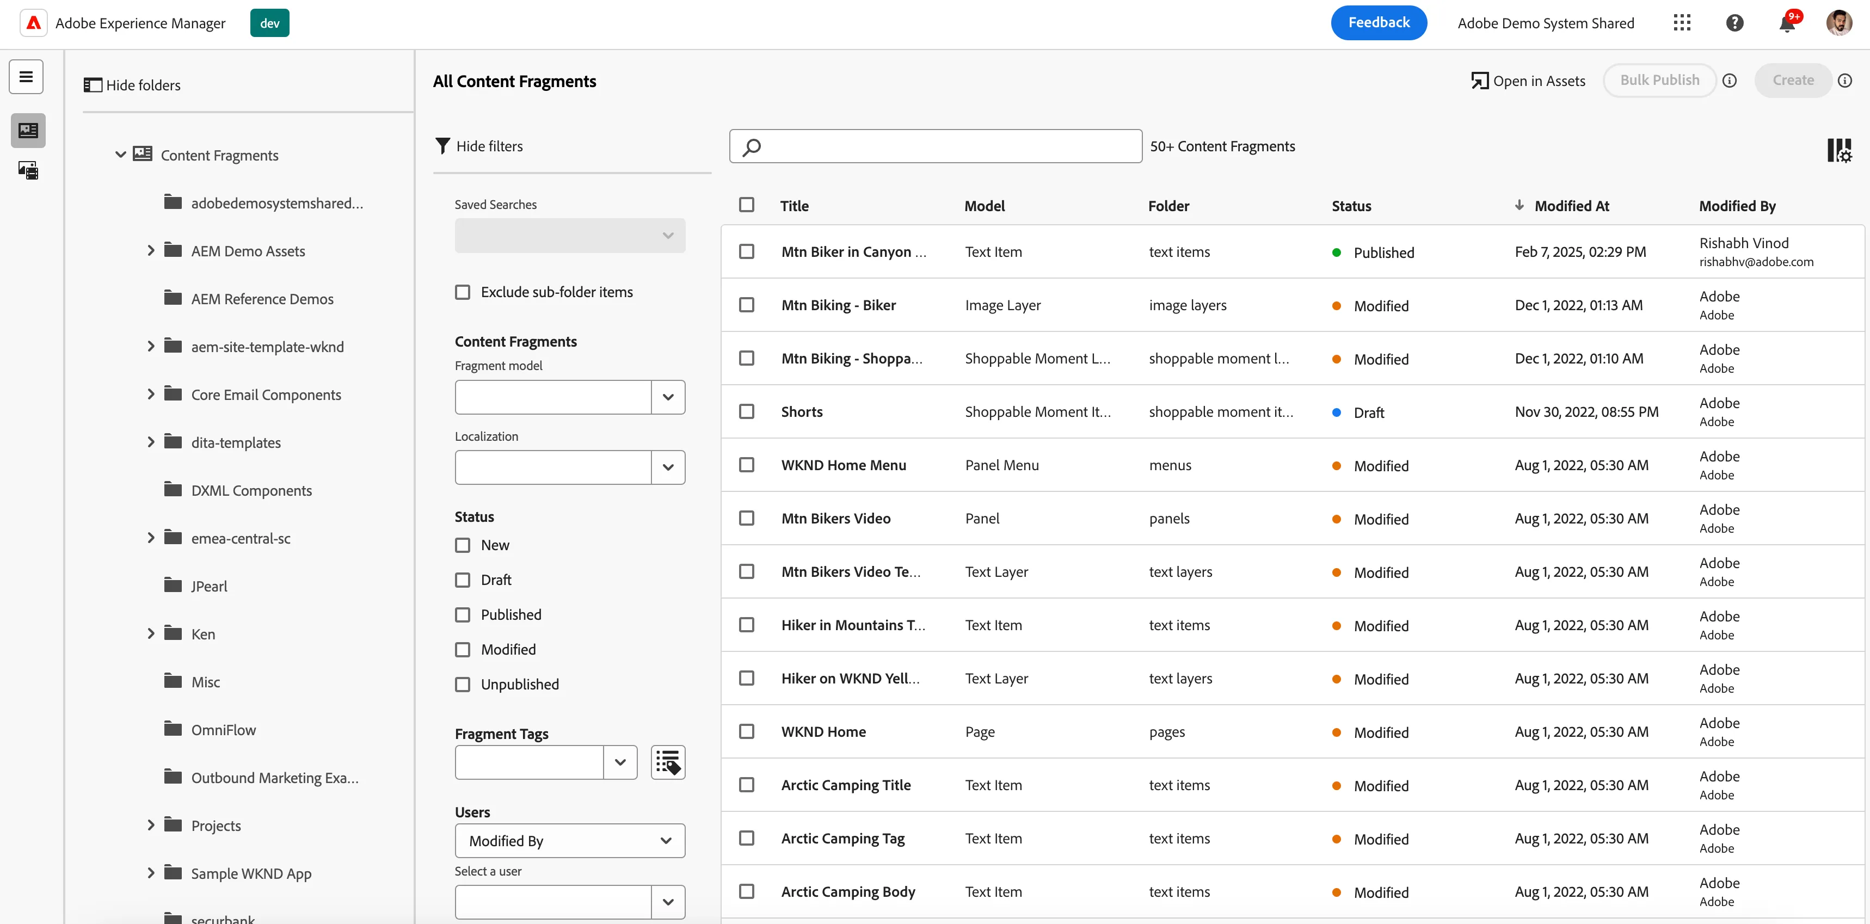Viewport: 1870px width, 924px height.
Task: Check the Published status filter
Action: 463,615
